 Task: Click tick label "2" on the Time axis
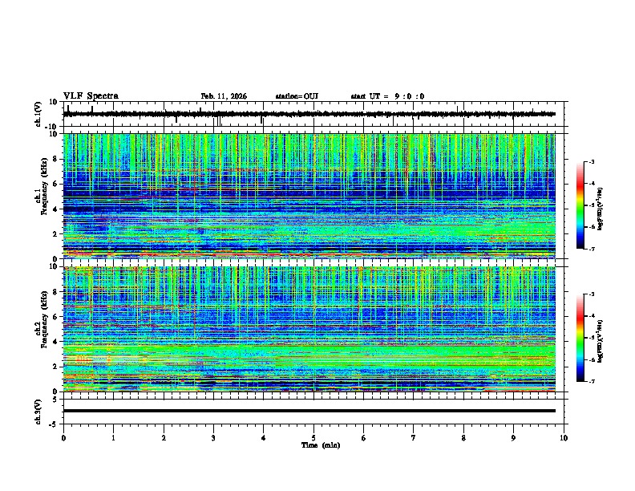click(164, 438)
